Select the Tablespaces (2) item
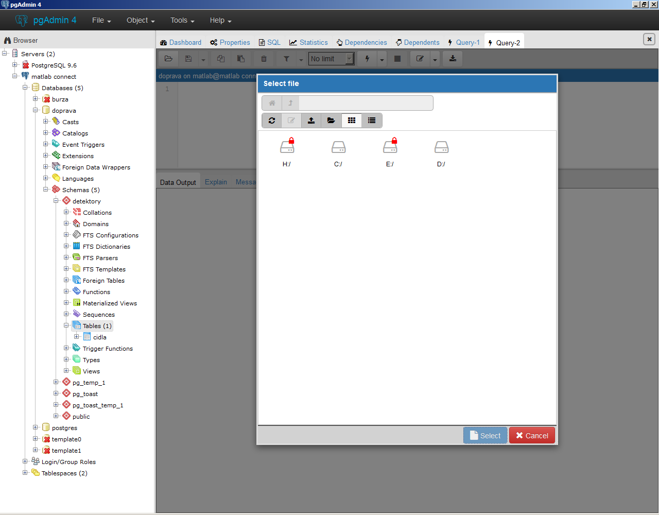 click(64, 473)
